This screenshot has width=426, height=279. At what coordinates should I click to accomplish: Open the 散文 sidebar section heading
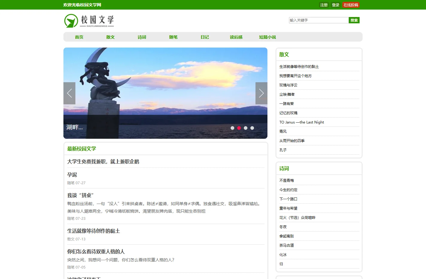pyautogui.click(x=284, y=54)
